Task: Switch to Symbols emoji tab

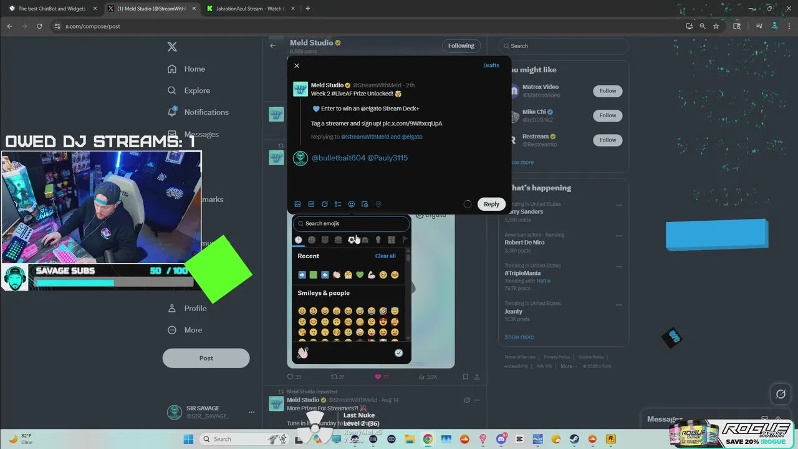Action: [392, 239]
